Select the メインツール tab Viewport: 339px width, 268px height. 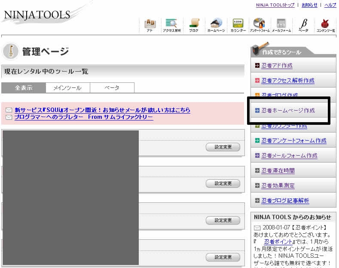click(67, 87)
